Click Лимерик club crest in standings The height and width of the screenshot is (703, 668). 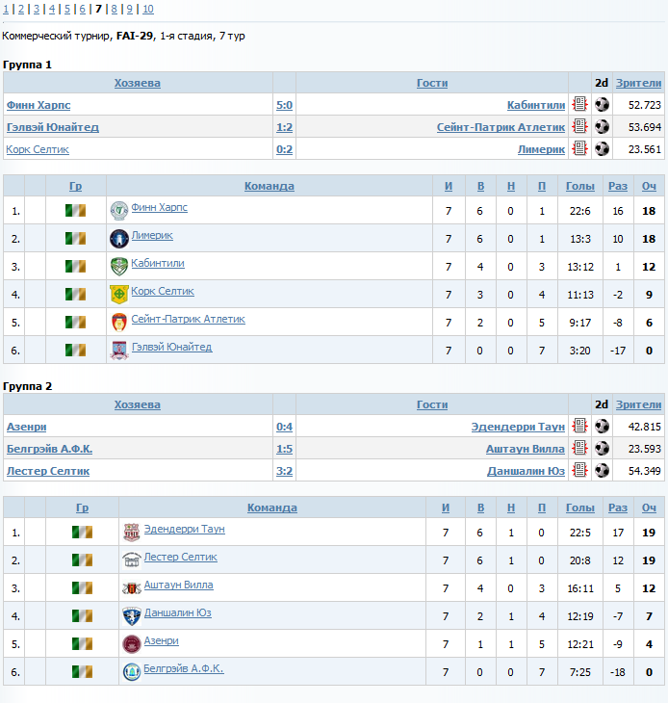tap(119, 239)
